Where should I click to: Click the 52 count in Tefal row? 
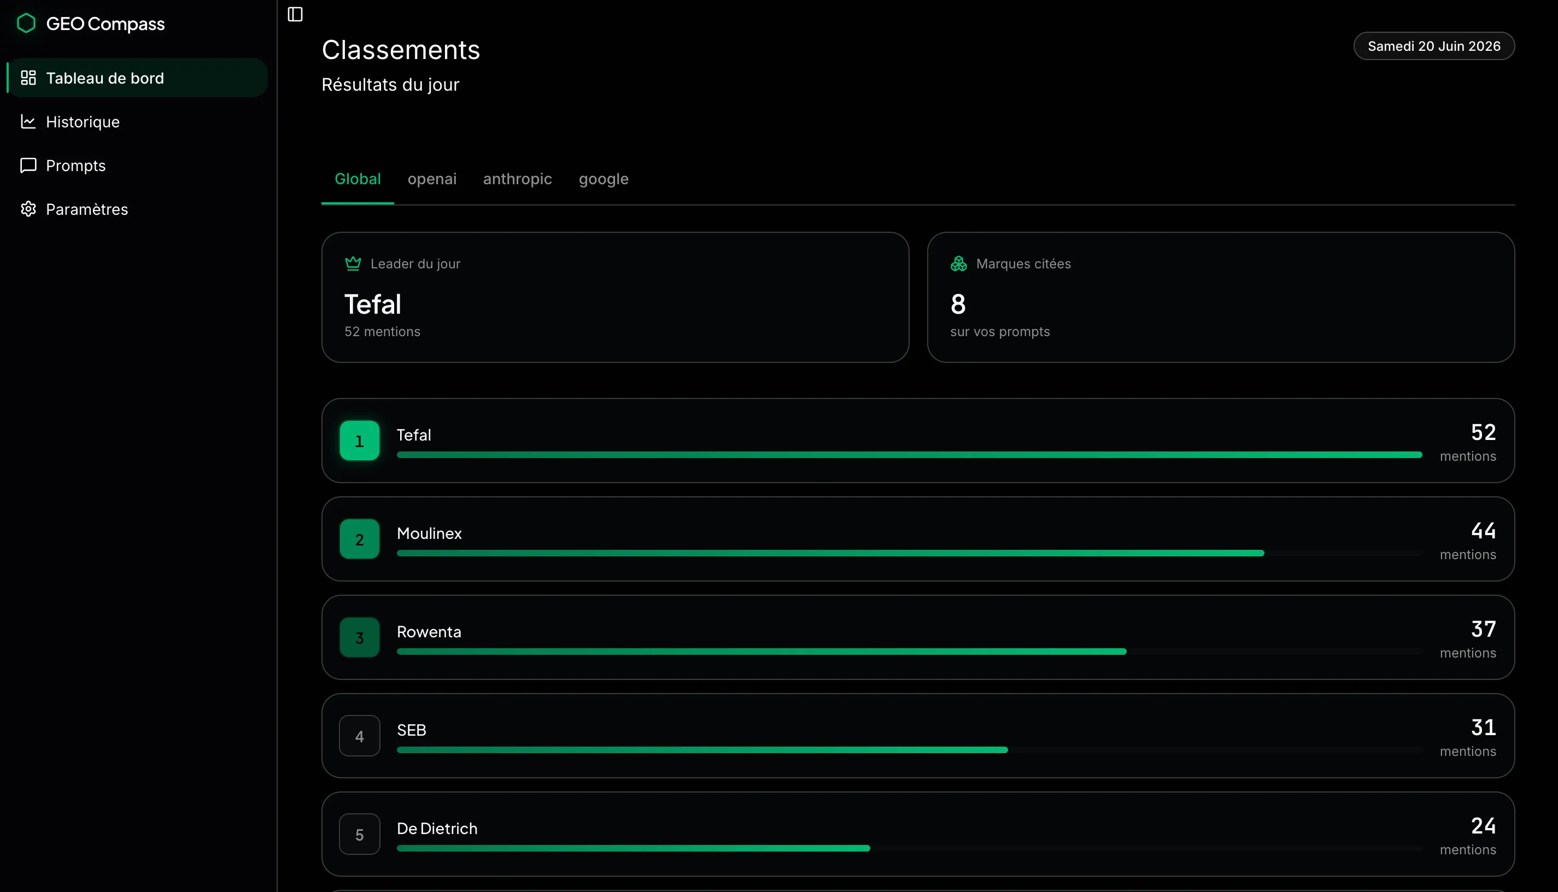[x=1483, y=432]
